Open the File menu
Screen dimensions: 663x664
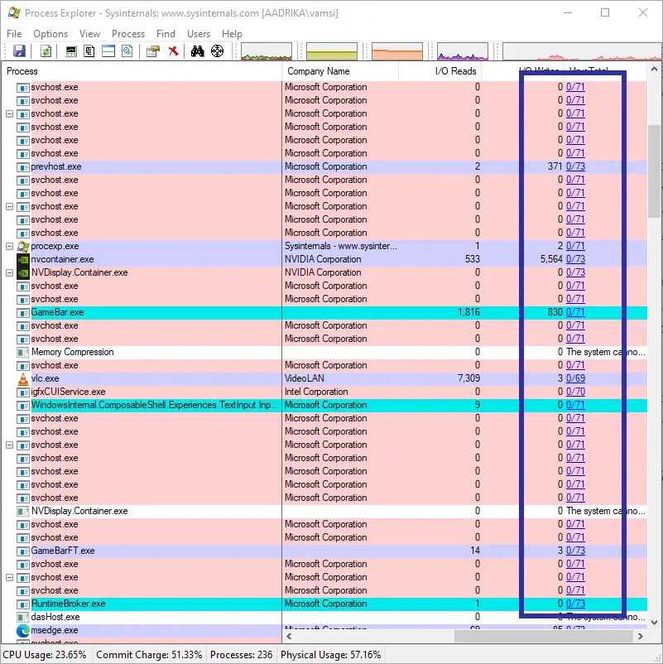(x=14, y=34)
